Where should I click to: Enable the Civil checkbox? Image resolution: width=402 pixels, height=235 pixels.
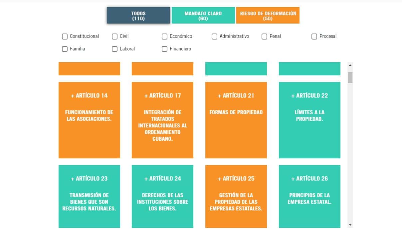114,37
